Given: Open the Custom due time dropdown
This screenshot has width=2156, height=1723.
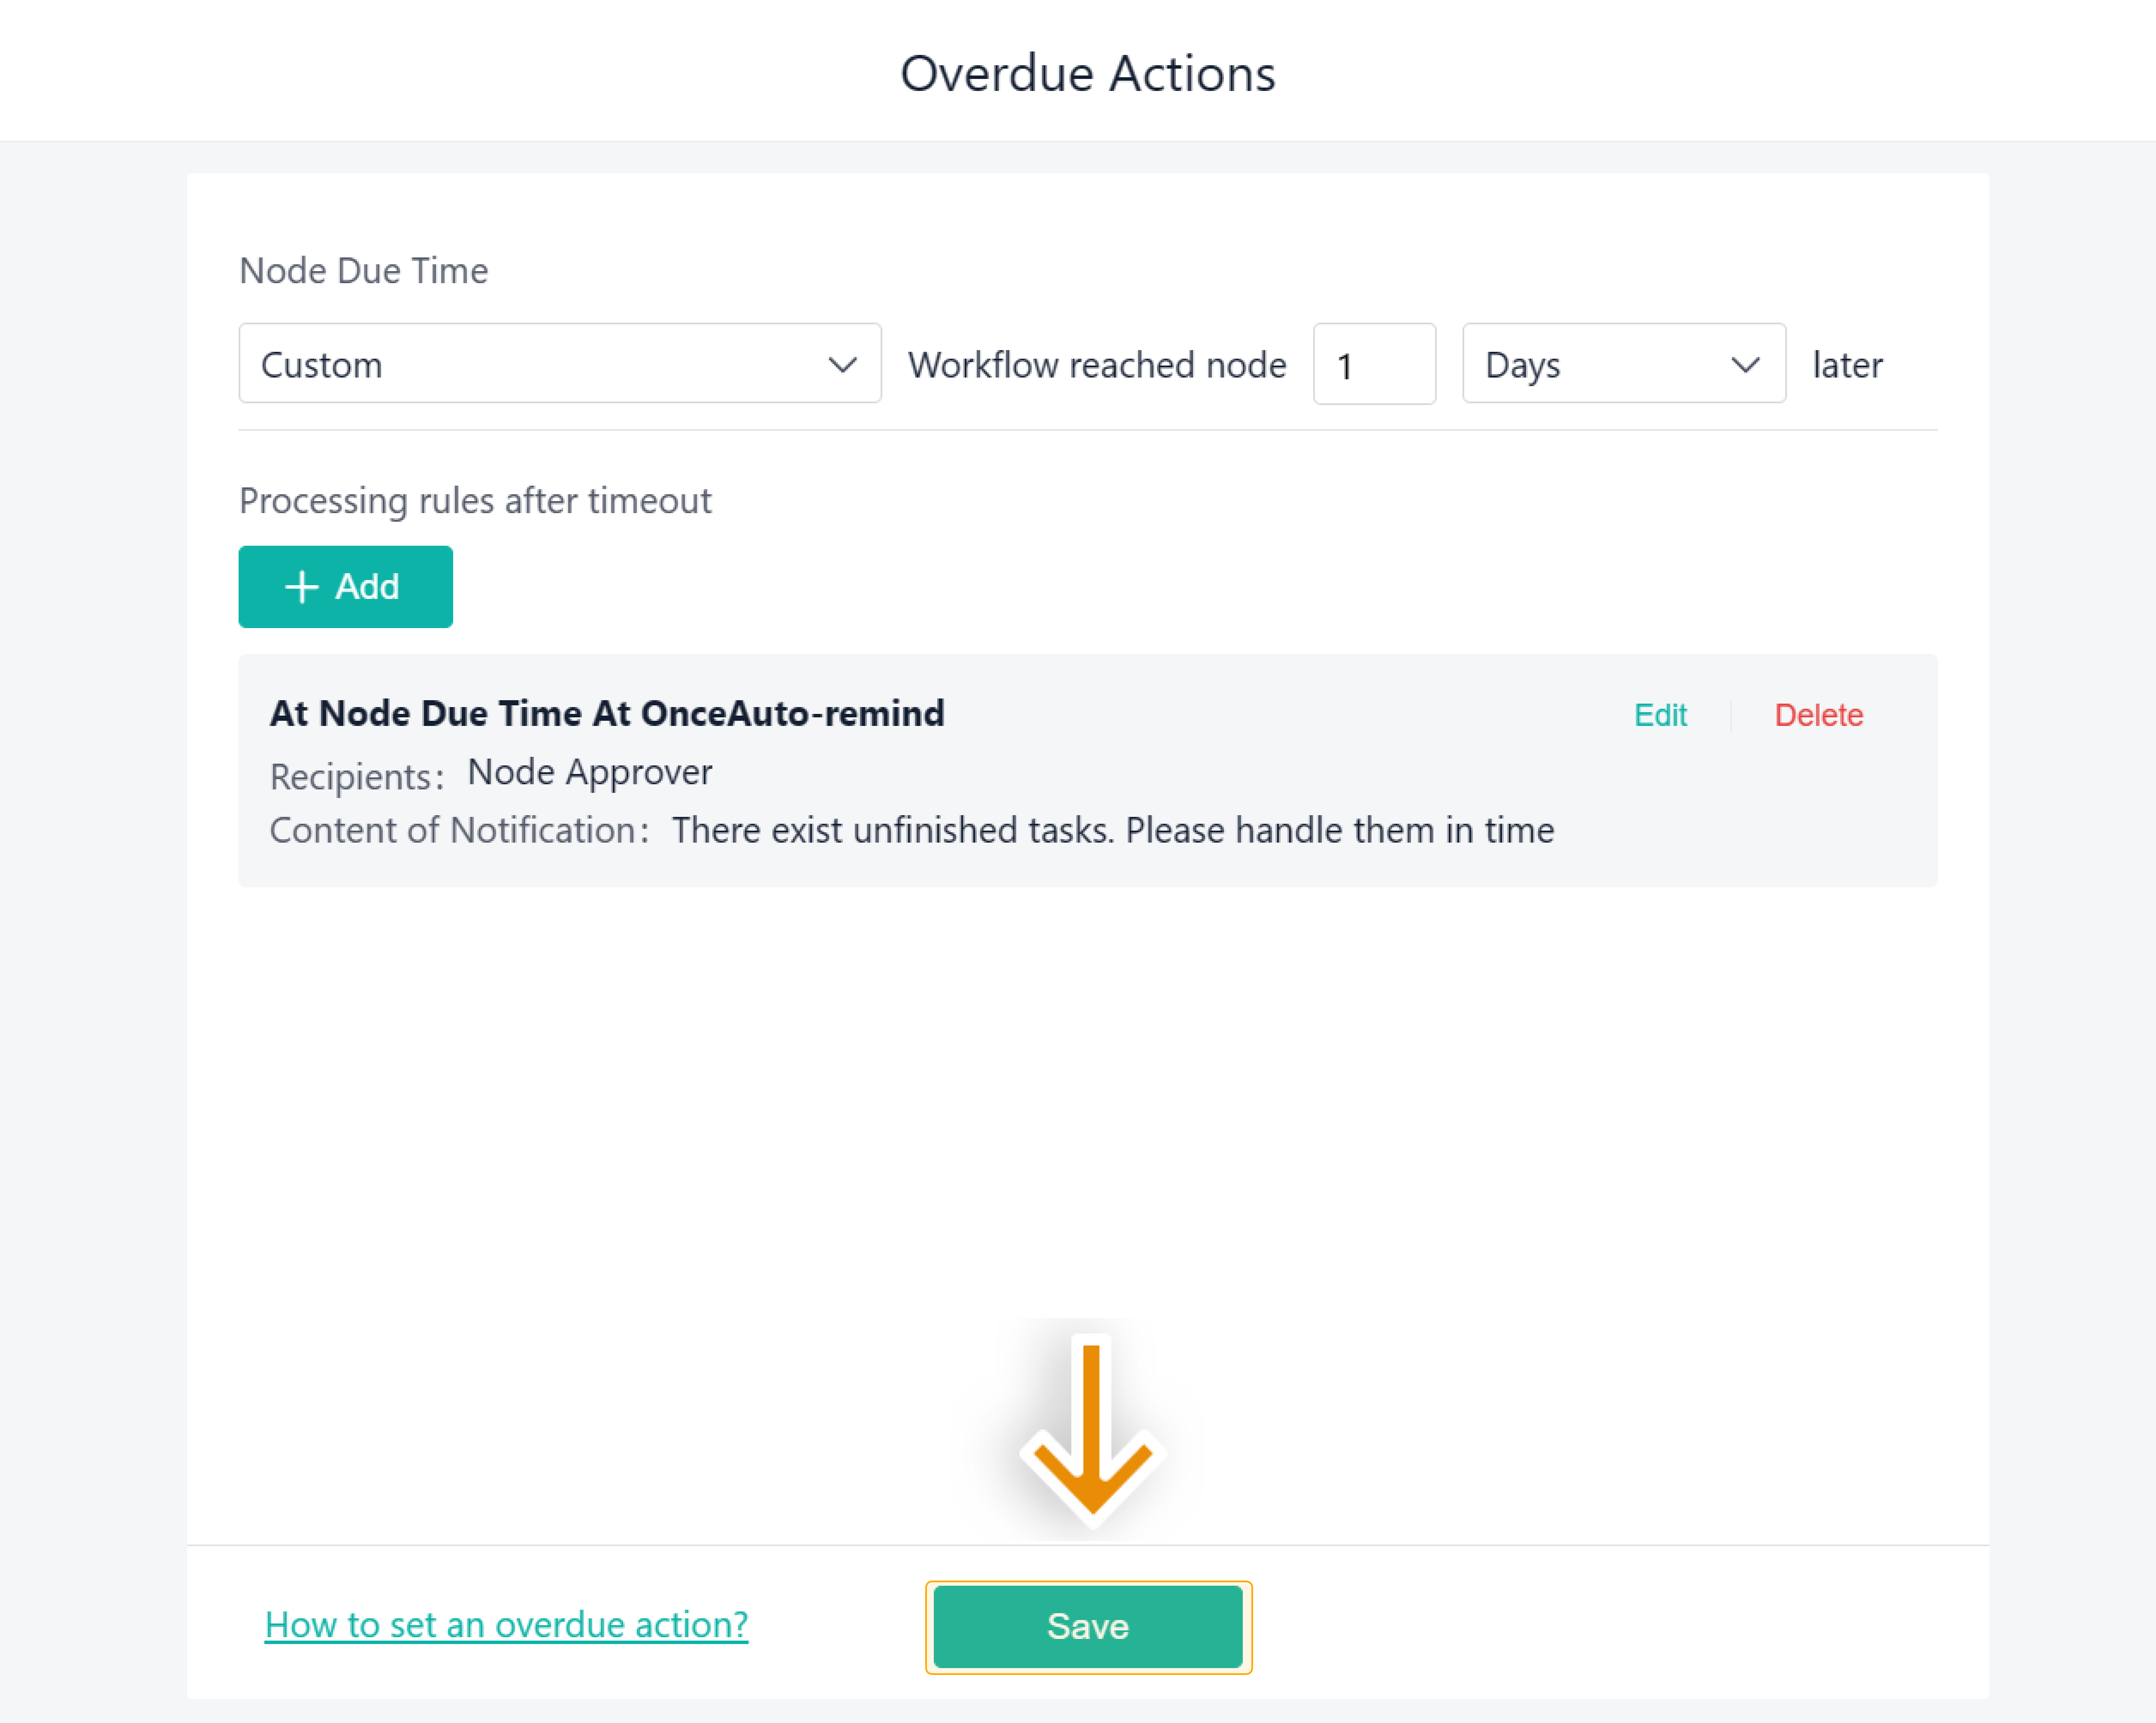Looking at the screenshot, I should pyautogui.click(x=560, y=364).
